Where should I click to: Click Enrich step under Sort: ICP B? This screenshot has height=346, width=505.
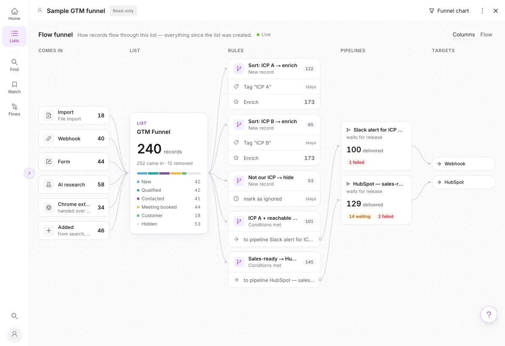click(274, 158)
